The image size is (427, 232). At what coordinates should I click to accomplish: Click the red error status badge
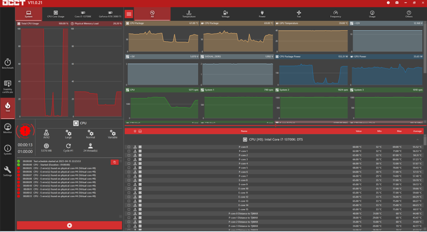pyautogui.click(x=25, y=131)
